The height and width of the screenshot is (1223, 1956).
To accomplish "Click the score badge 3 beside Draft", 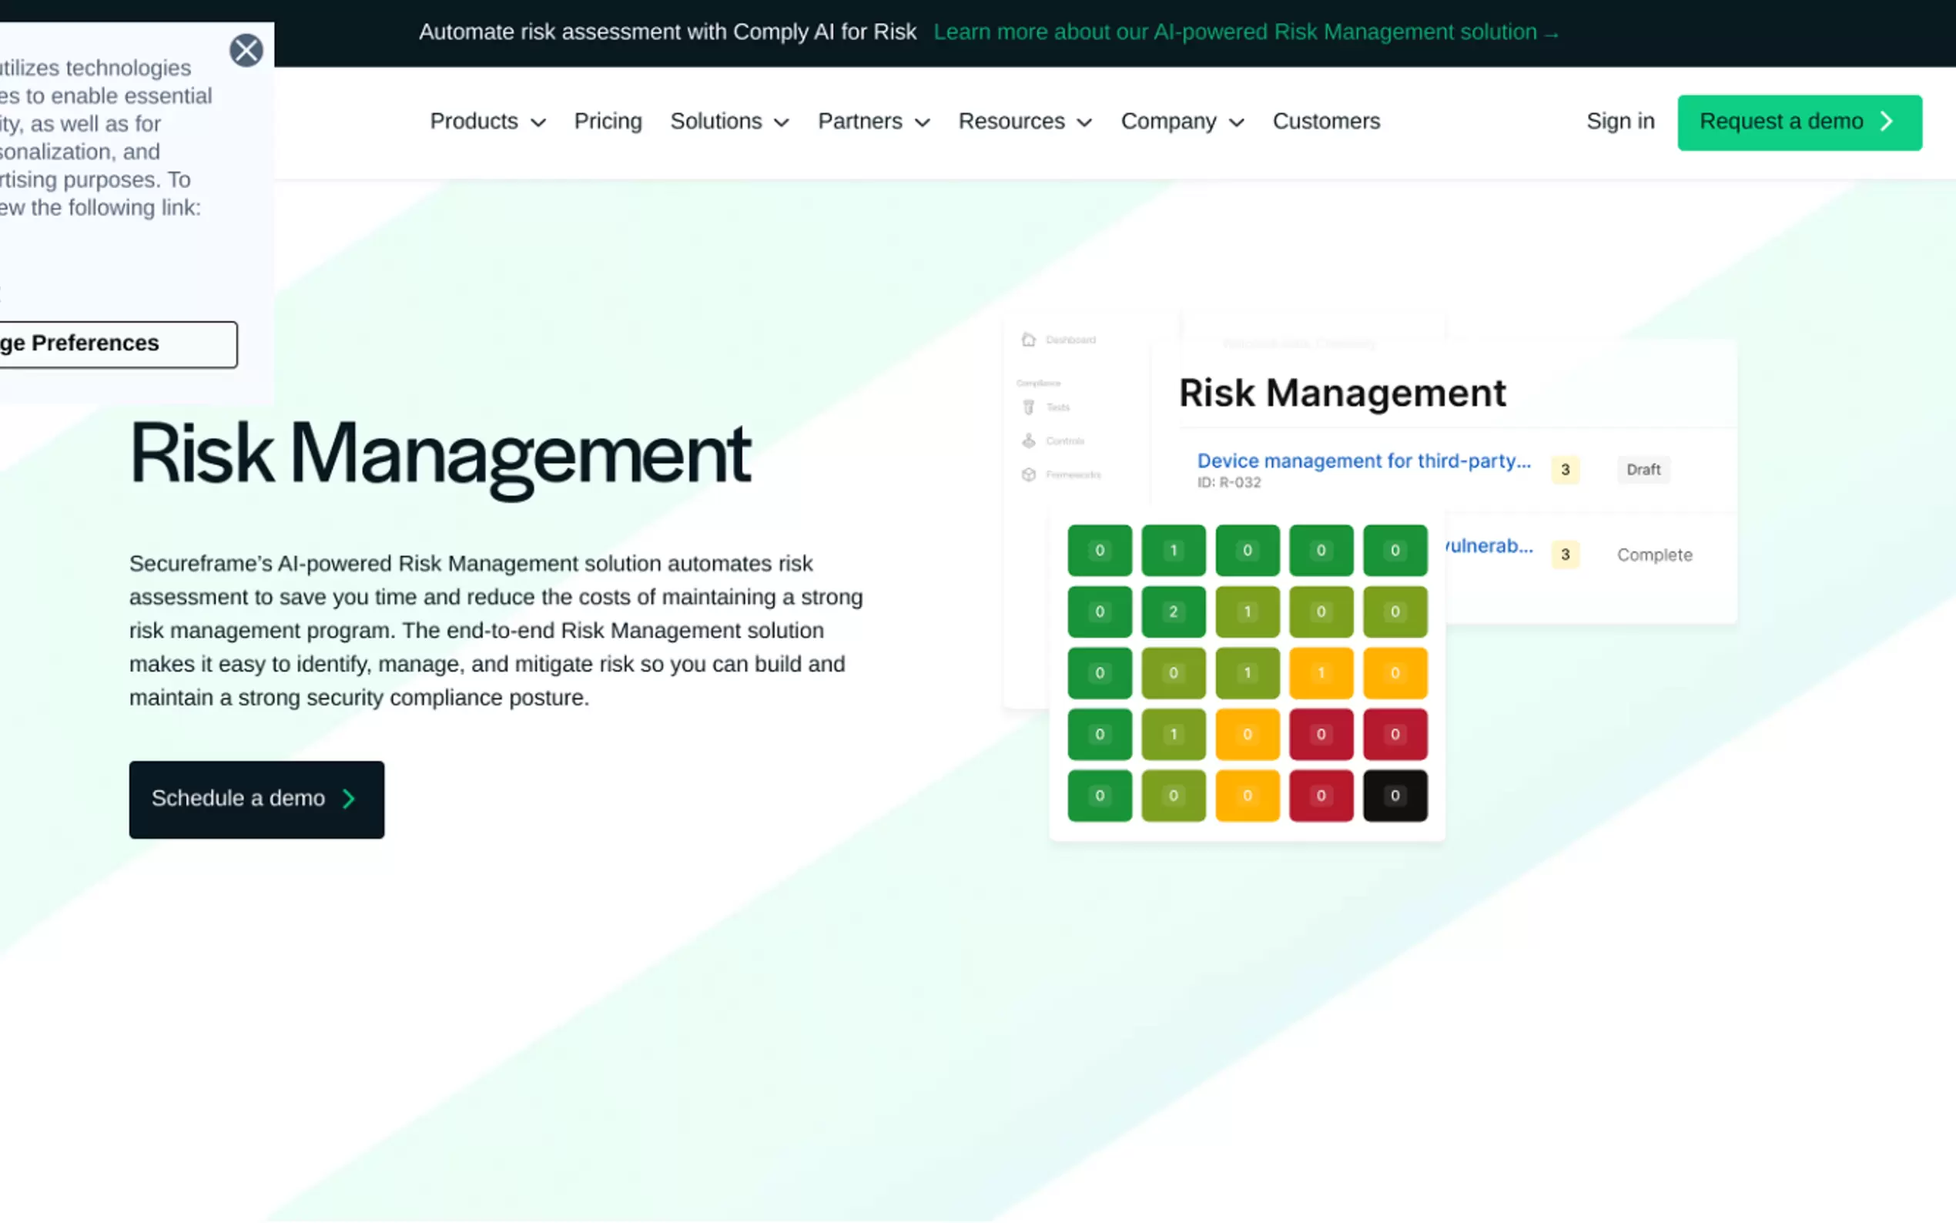I will 1566,470.
